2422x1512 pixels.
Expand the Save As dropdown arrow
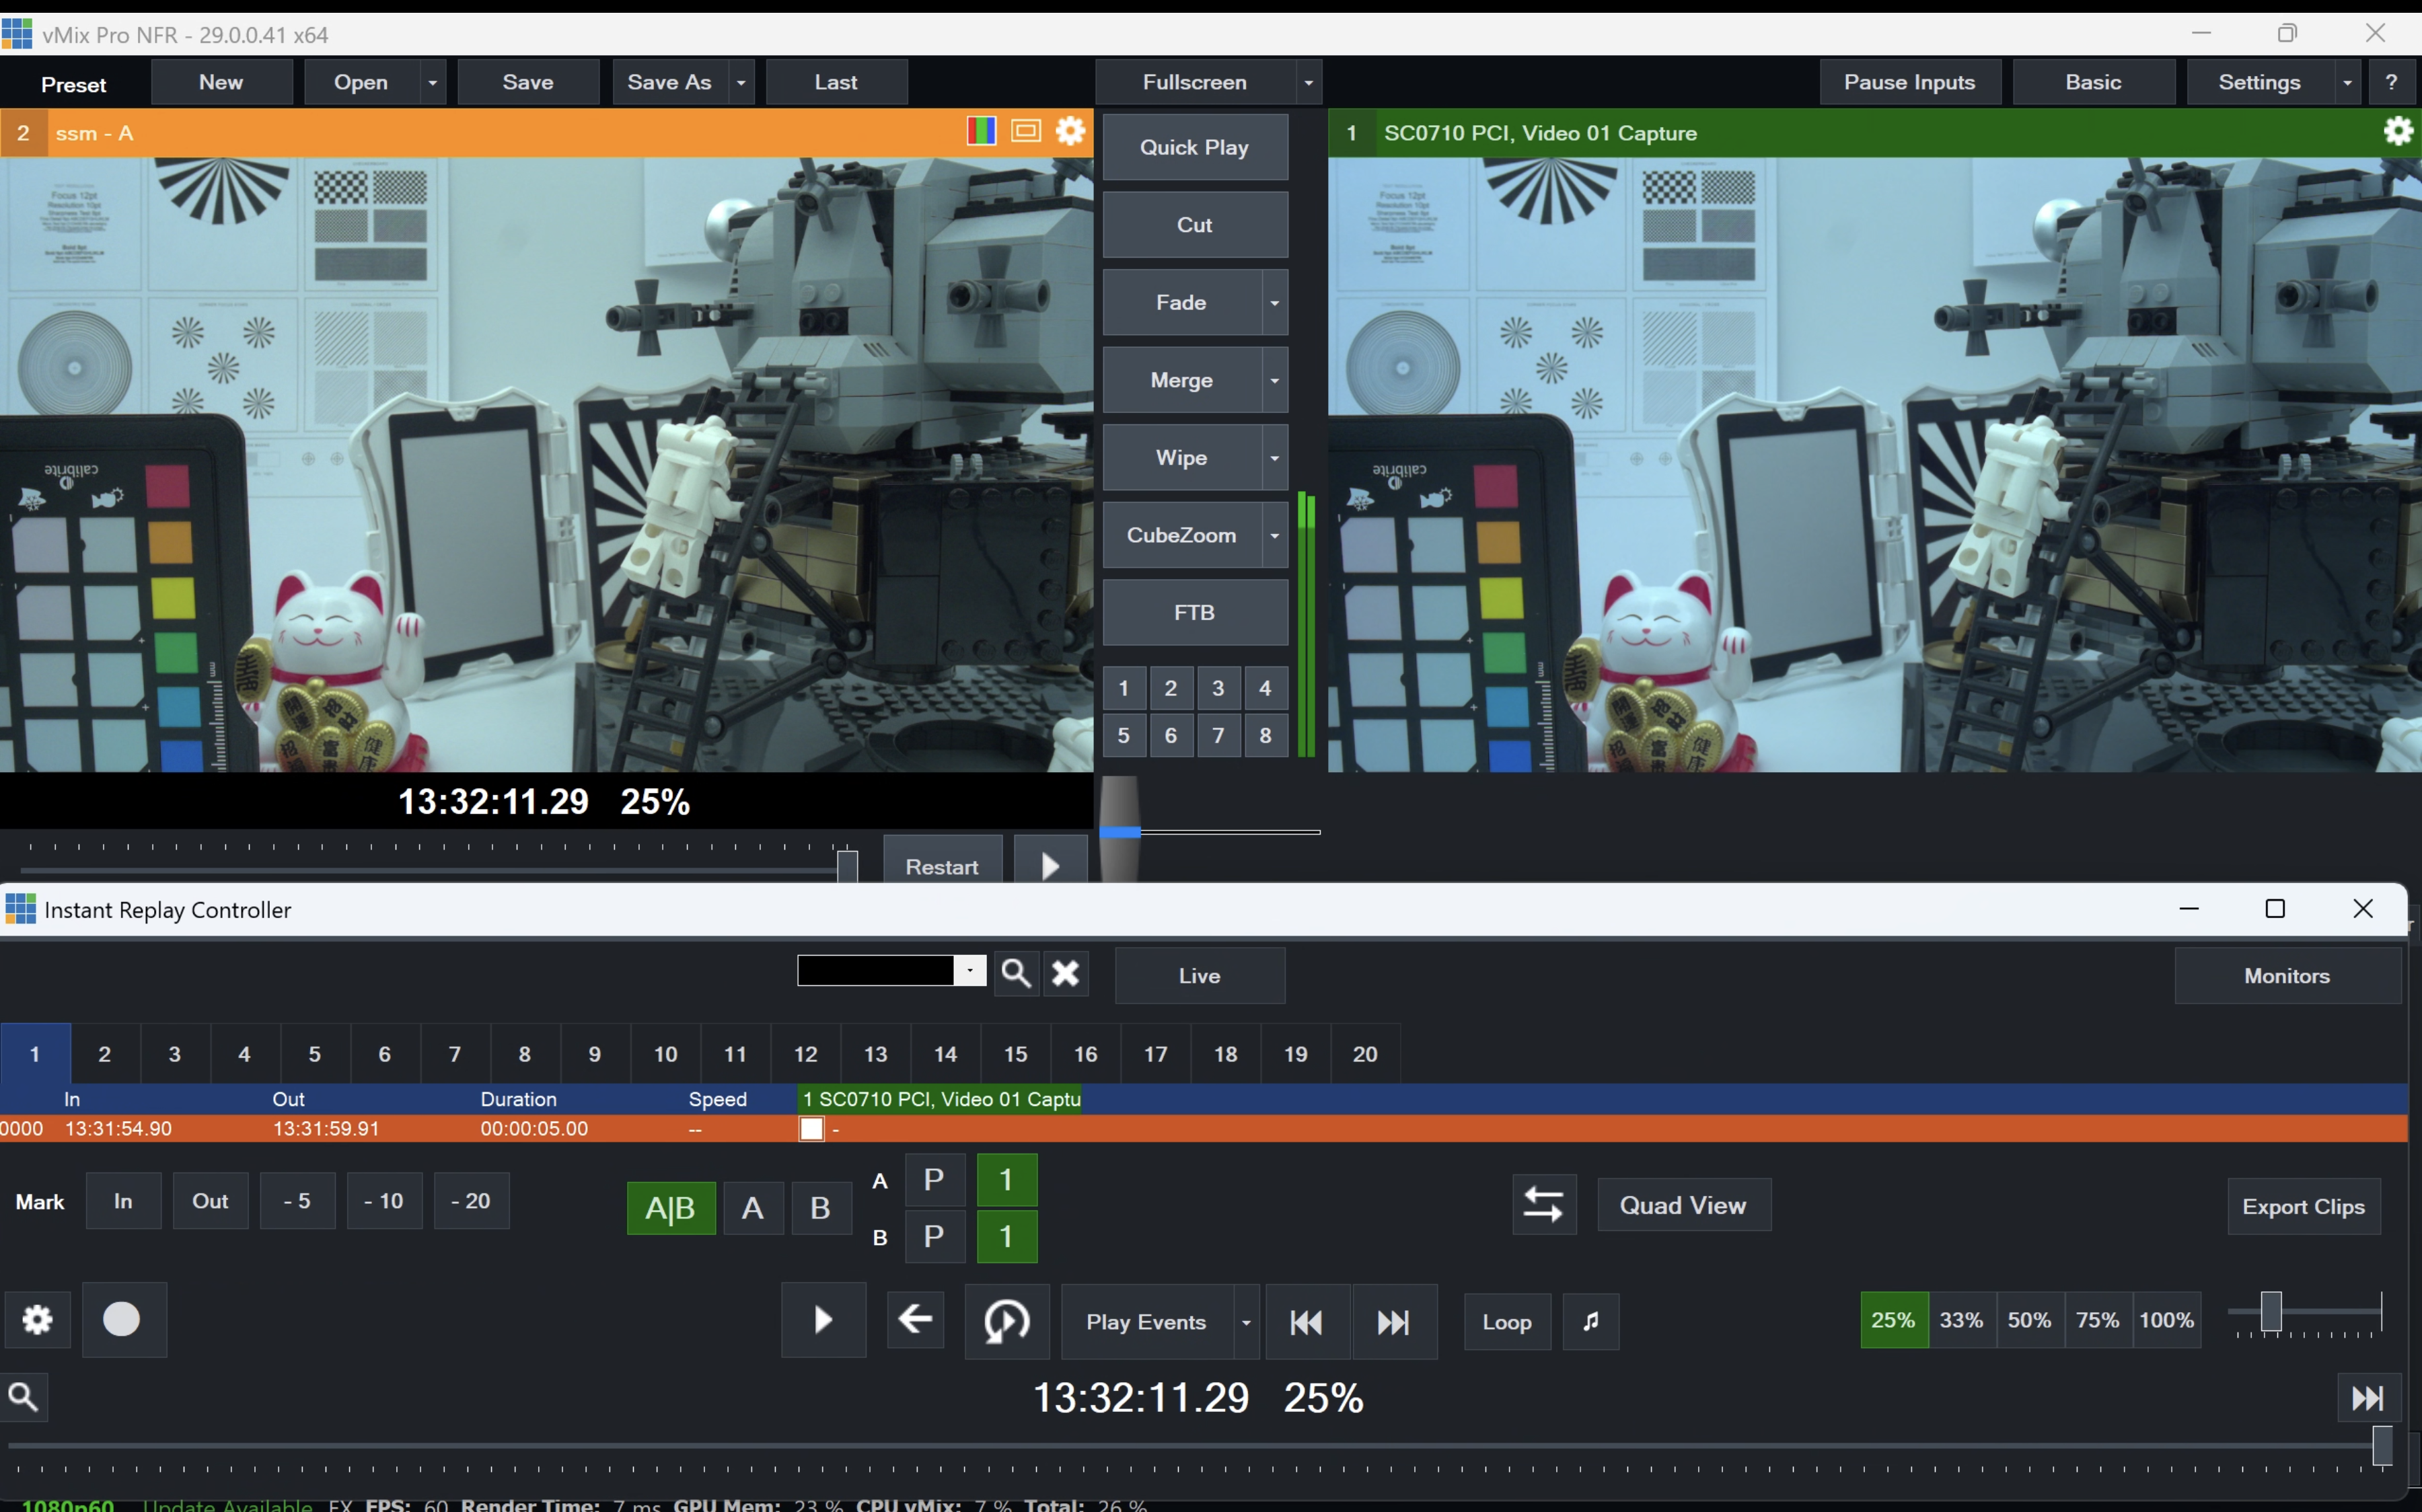741,82
